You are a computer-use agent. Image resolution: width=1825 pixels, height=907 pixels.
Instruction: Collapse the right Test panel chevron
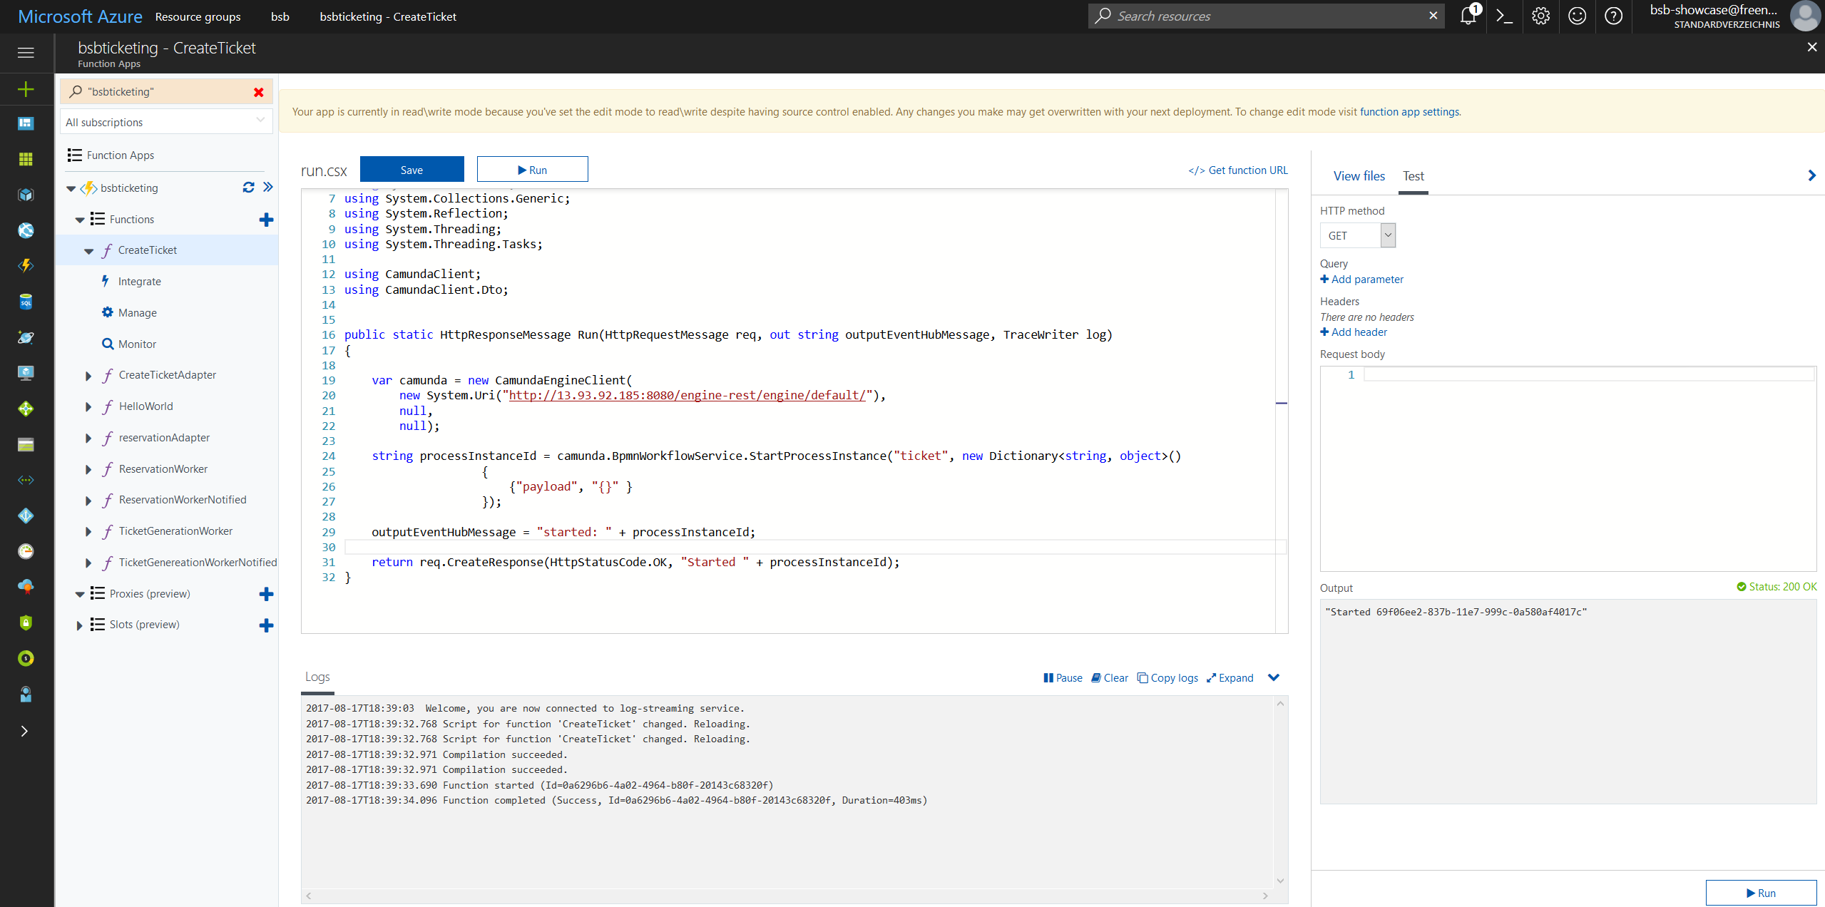[x=1811, y=175]
